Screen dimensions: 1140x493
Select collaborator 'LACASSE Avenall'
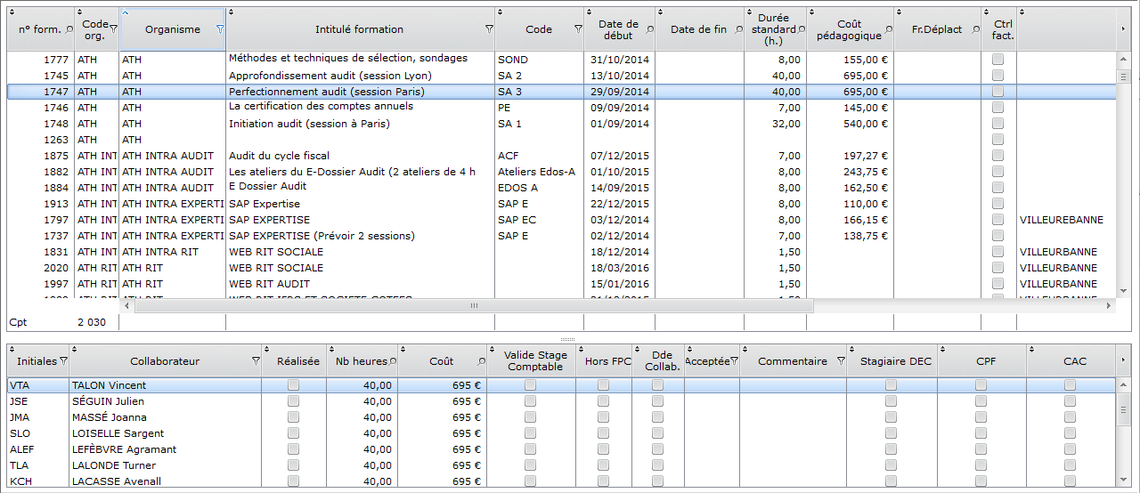561,481
